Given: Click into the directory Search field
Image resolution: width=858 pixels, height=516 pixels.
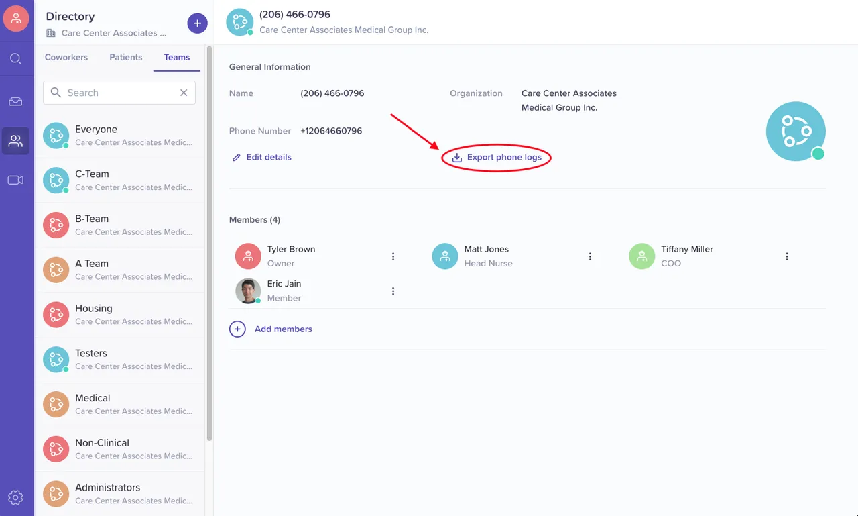Looking at the screenshot, I should tap(119, 93).
